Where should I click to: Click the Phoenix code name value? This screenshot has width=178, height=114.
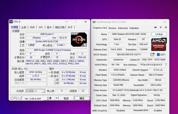pos(37,38)
